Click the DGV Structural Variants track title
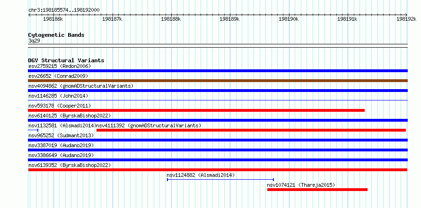 point(66,60)
